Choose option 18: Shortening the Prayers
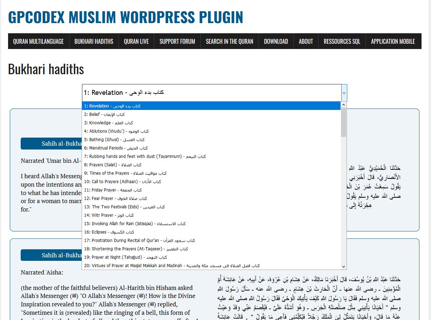This screenshot has width=431, height=320. coord(211,249)
